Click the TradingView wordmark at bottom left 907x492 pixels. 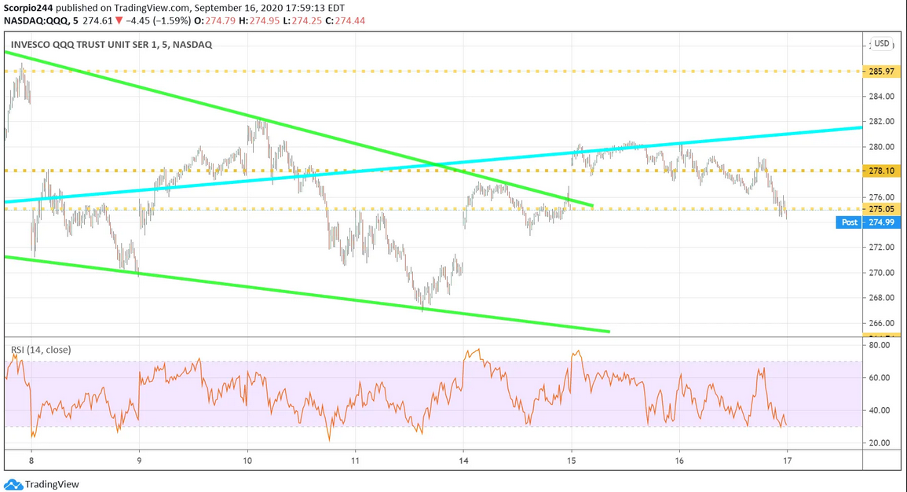tap(52, 484)
